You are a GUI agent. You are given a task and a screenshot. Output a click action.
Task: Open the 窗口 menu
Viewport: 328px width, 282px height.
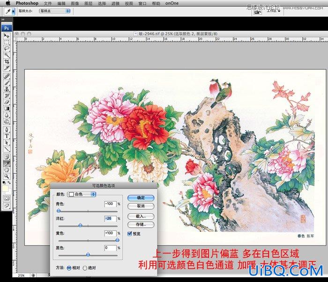[142, 3]
